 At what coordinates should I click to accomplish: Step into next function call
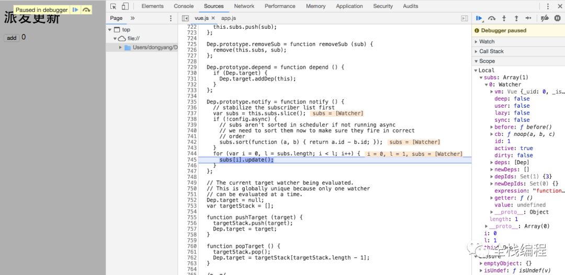point(504,18)
